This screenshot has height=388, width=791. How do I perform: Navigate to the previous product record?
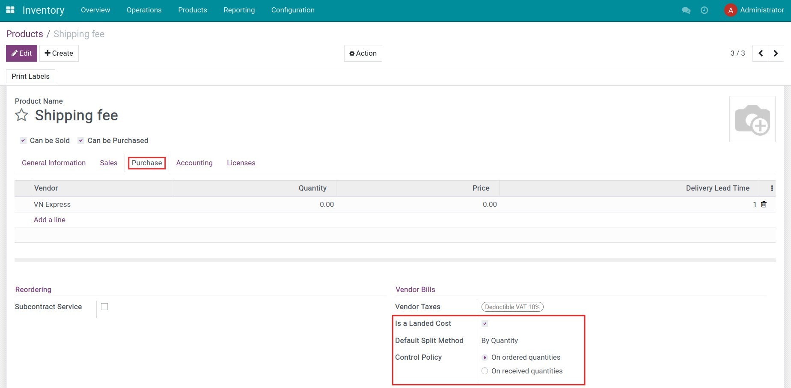pyautogui.click(x=760, y=53)
